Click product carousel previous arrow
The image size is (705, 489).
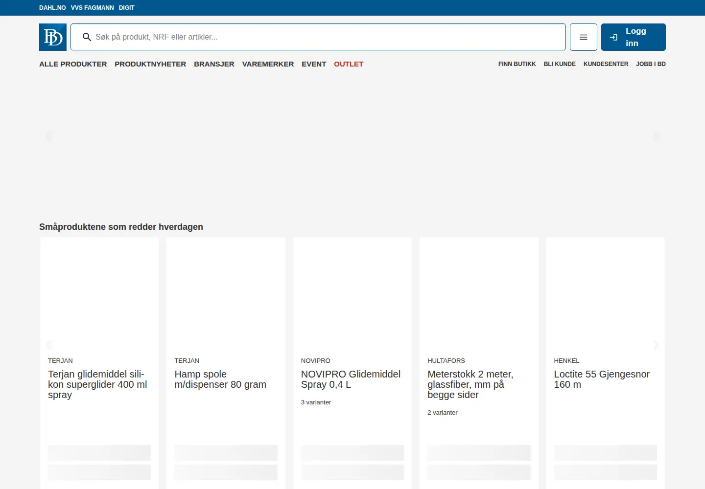(49, 345)
